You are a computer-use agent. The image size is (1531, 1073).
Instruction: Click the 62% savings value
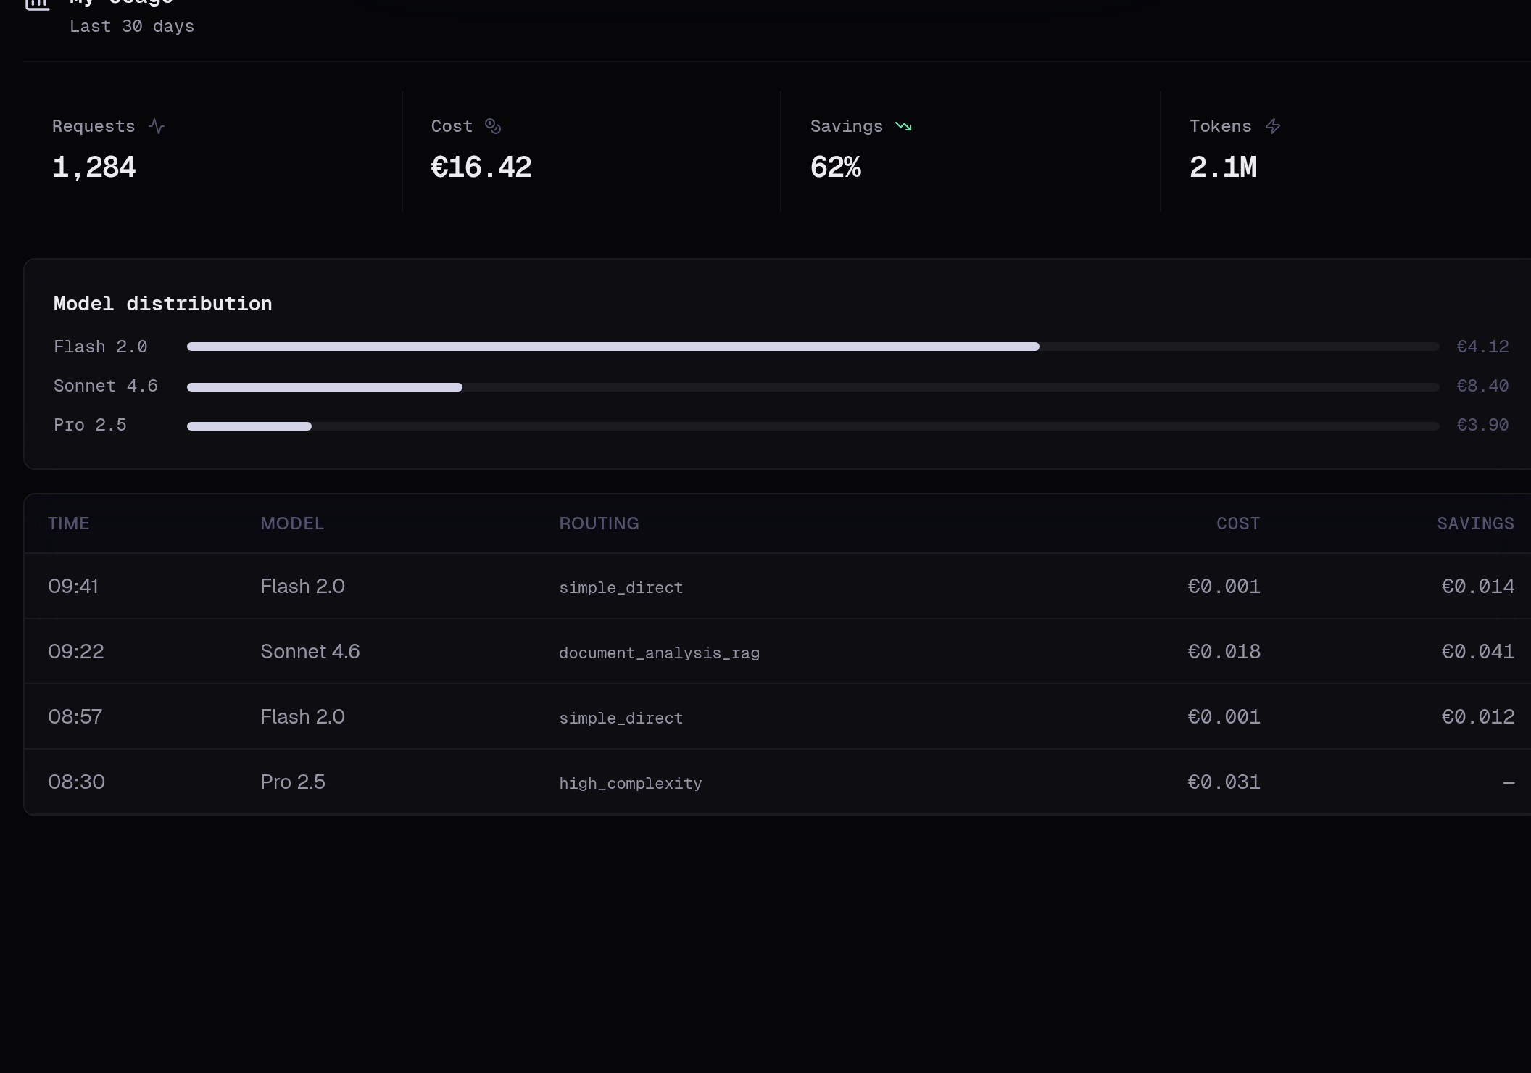pos(836,167)
